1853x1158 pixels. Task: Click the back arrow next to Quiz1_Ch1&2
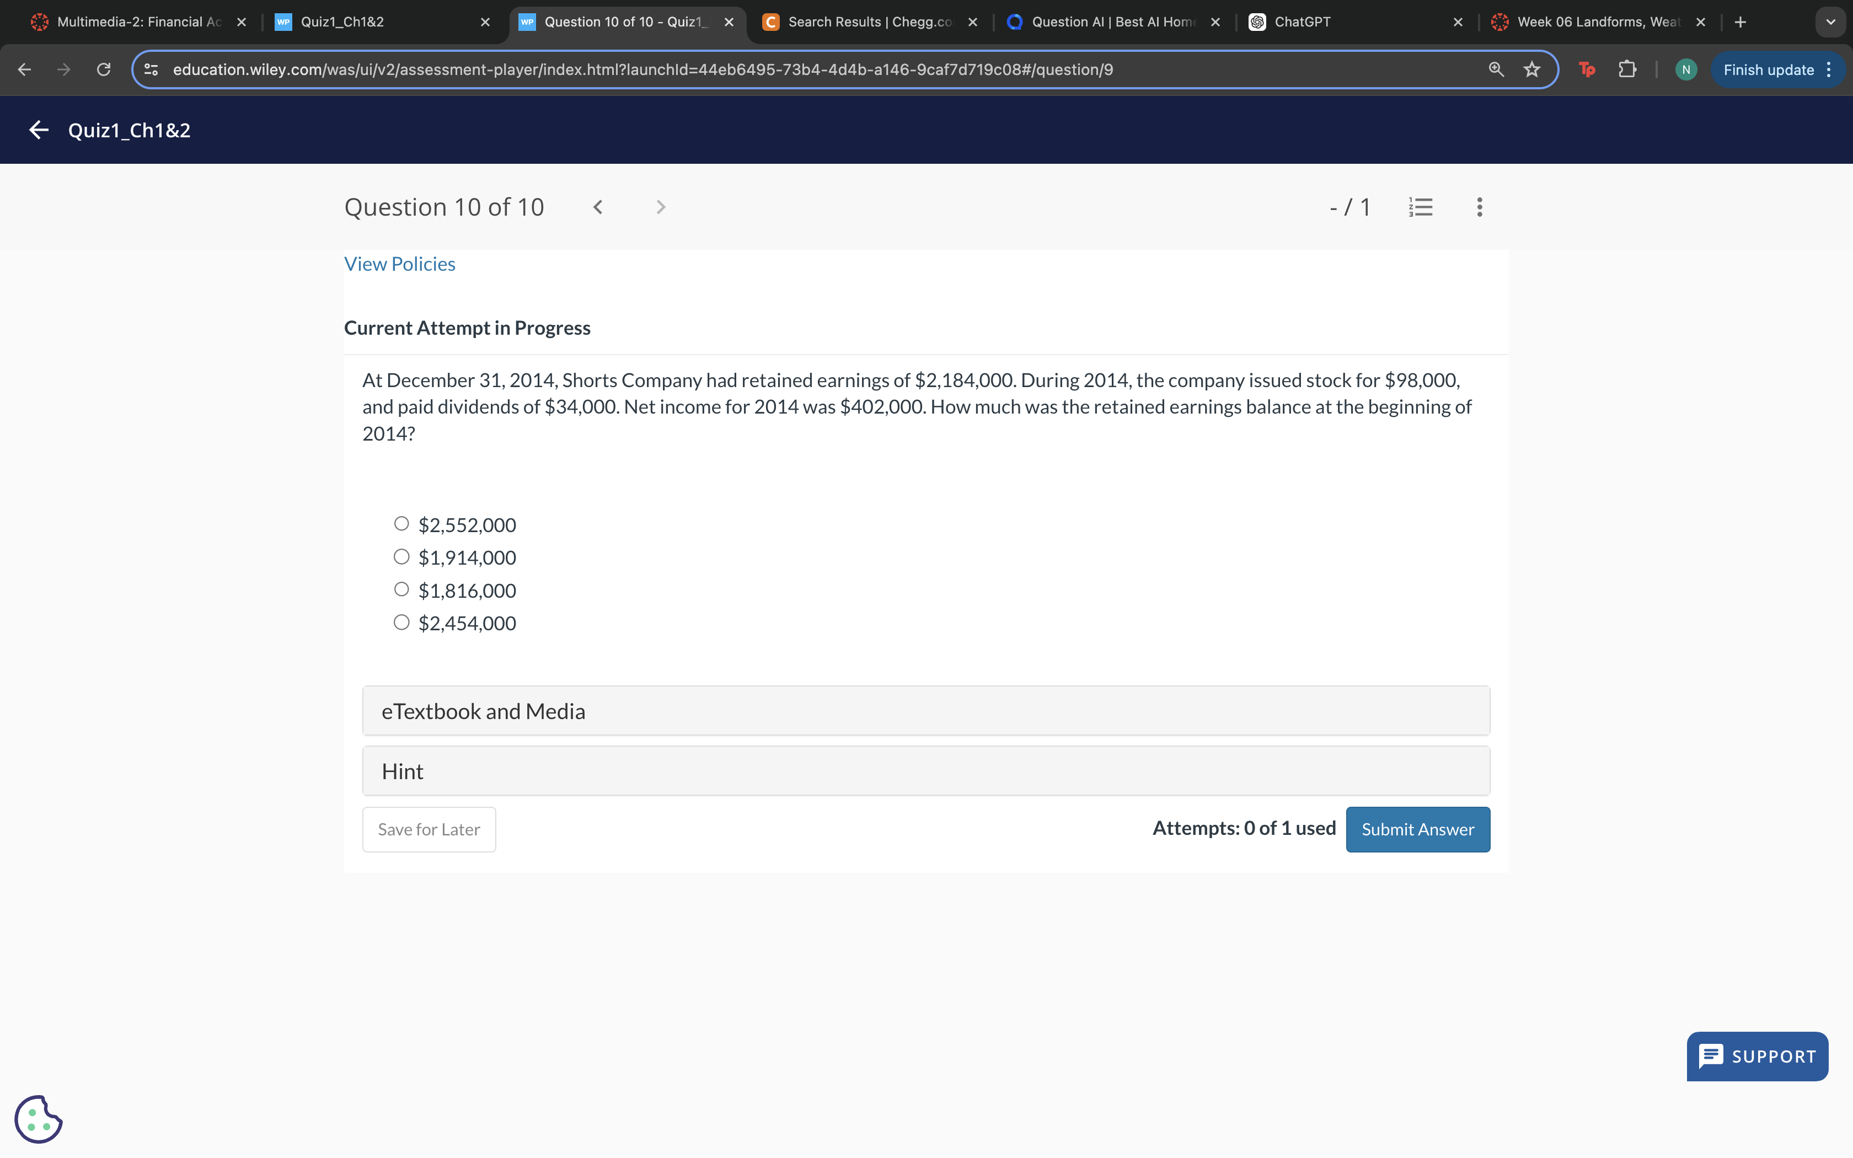39,130
